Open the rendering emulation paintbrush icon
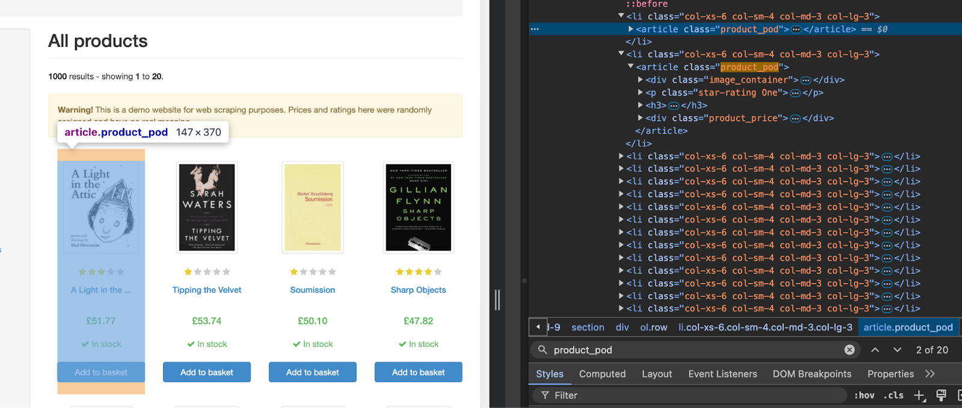 (x=941, y=395)
